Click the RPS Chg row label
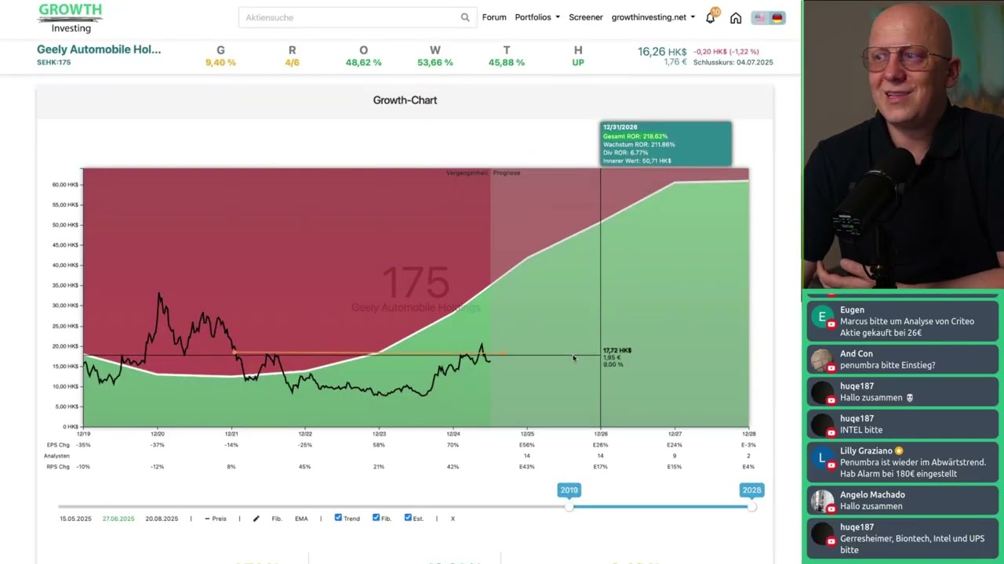This screenshot has width=1004, height=564. click(58, 467)
